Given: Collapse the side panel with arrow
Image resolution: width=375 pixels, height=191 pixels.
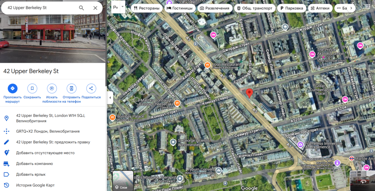Looking at the screenshot, I should [x=109, y=98].
